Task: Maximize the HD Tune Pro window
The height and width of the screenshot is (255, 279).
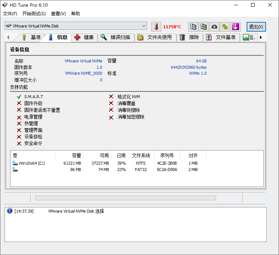Action: click(253, 5)
